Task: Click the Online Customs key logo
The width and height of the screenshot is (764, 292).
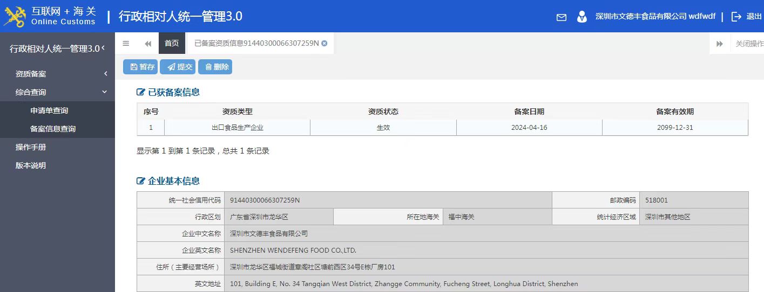Action: pyautogui.click(x=15, y=16)
